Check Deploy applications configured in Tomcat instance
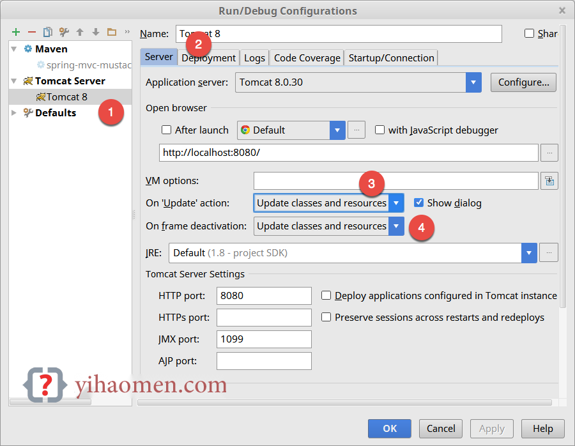575x446 pixels. pos(326,296)
